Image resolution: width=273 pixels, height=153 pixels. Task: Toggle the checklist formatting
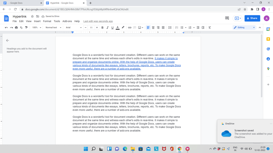(177, 27)
